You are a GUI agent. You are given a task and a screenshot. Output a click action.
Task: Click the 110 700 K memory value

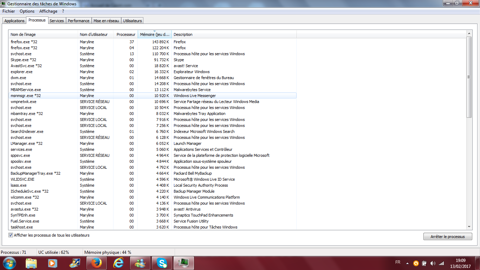point(161,54)
